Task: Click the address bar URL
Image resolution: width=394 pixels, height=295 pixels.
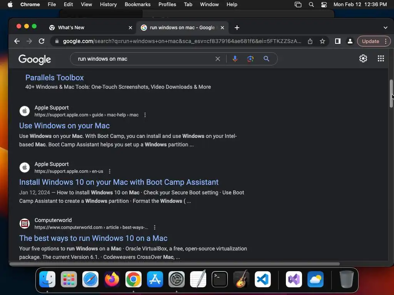Action: pyautogui.click(x=182, y=41)
